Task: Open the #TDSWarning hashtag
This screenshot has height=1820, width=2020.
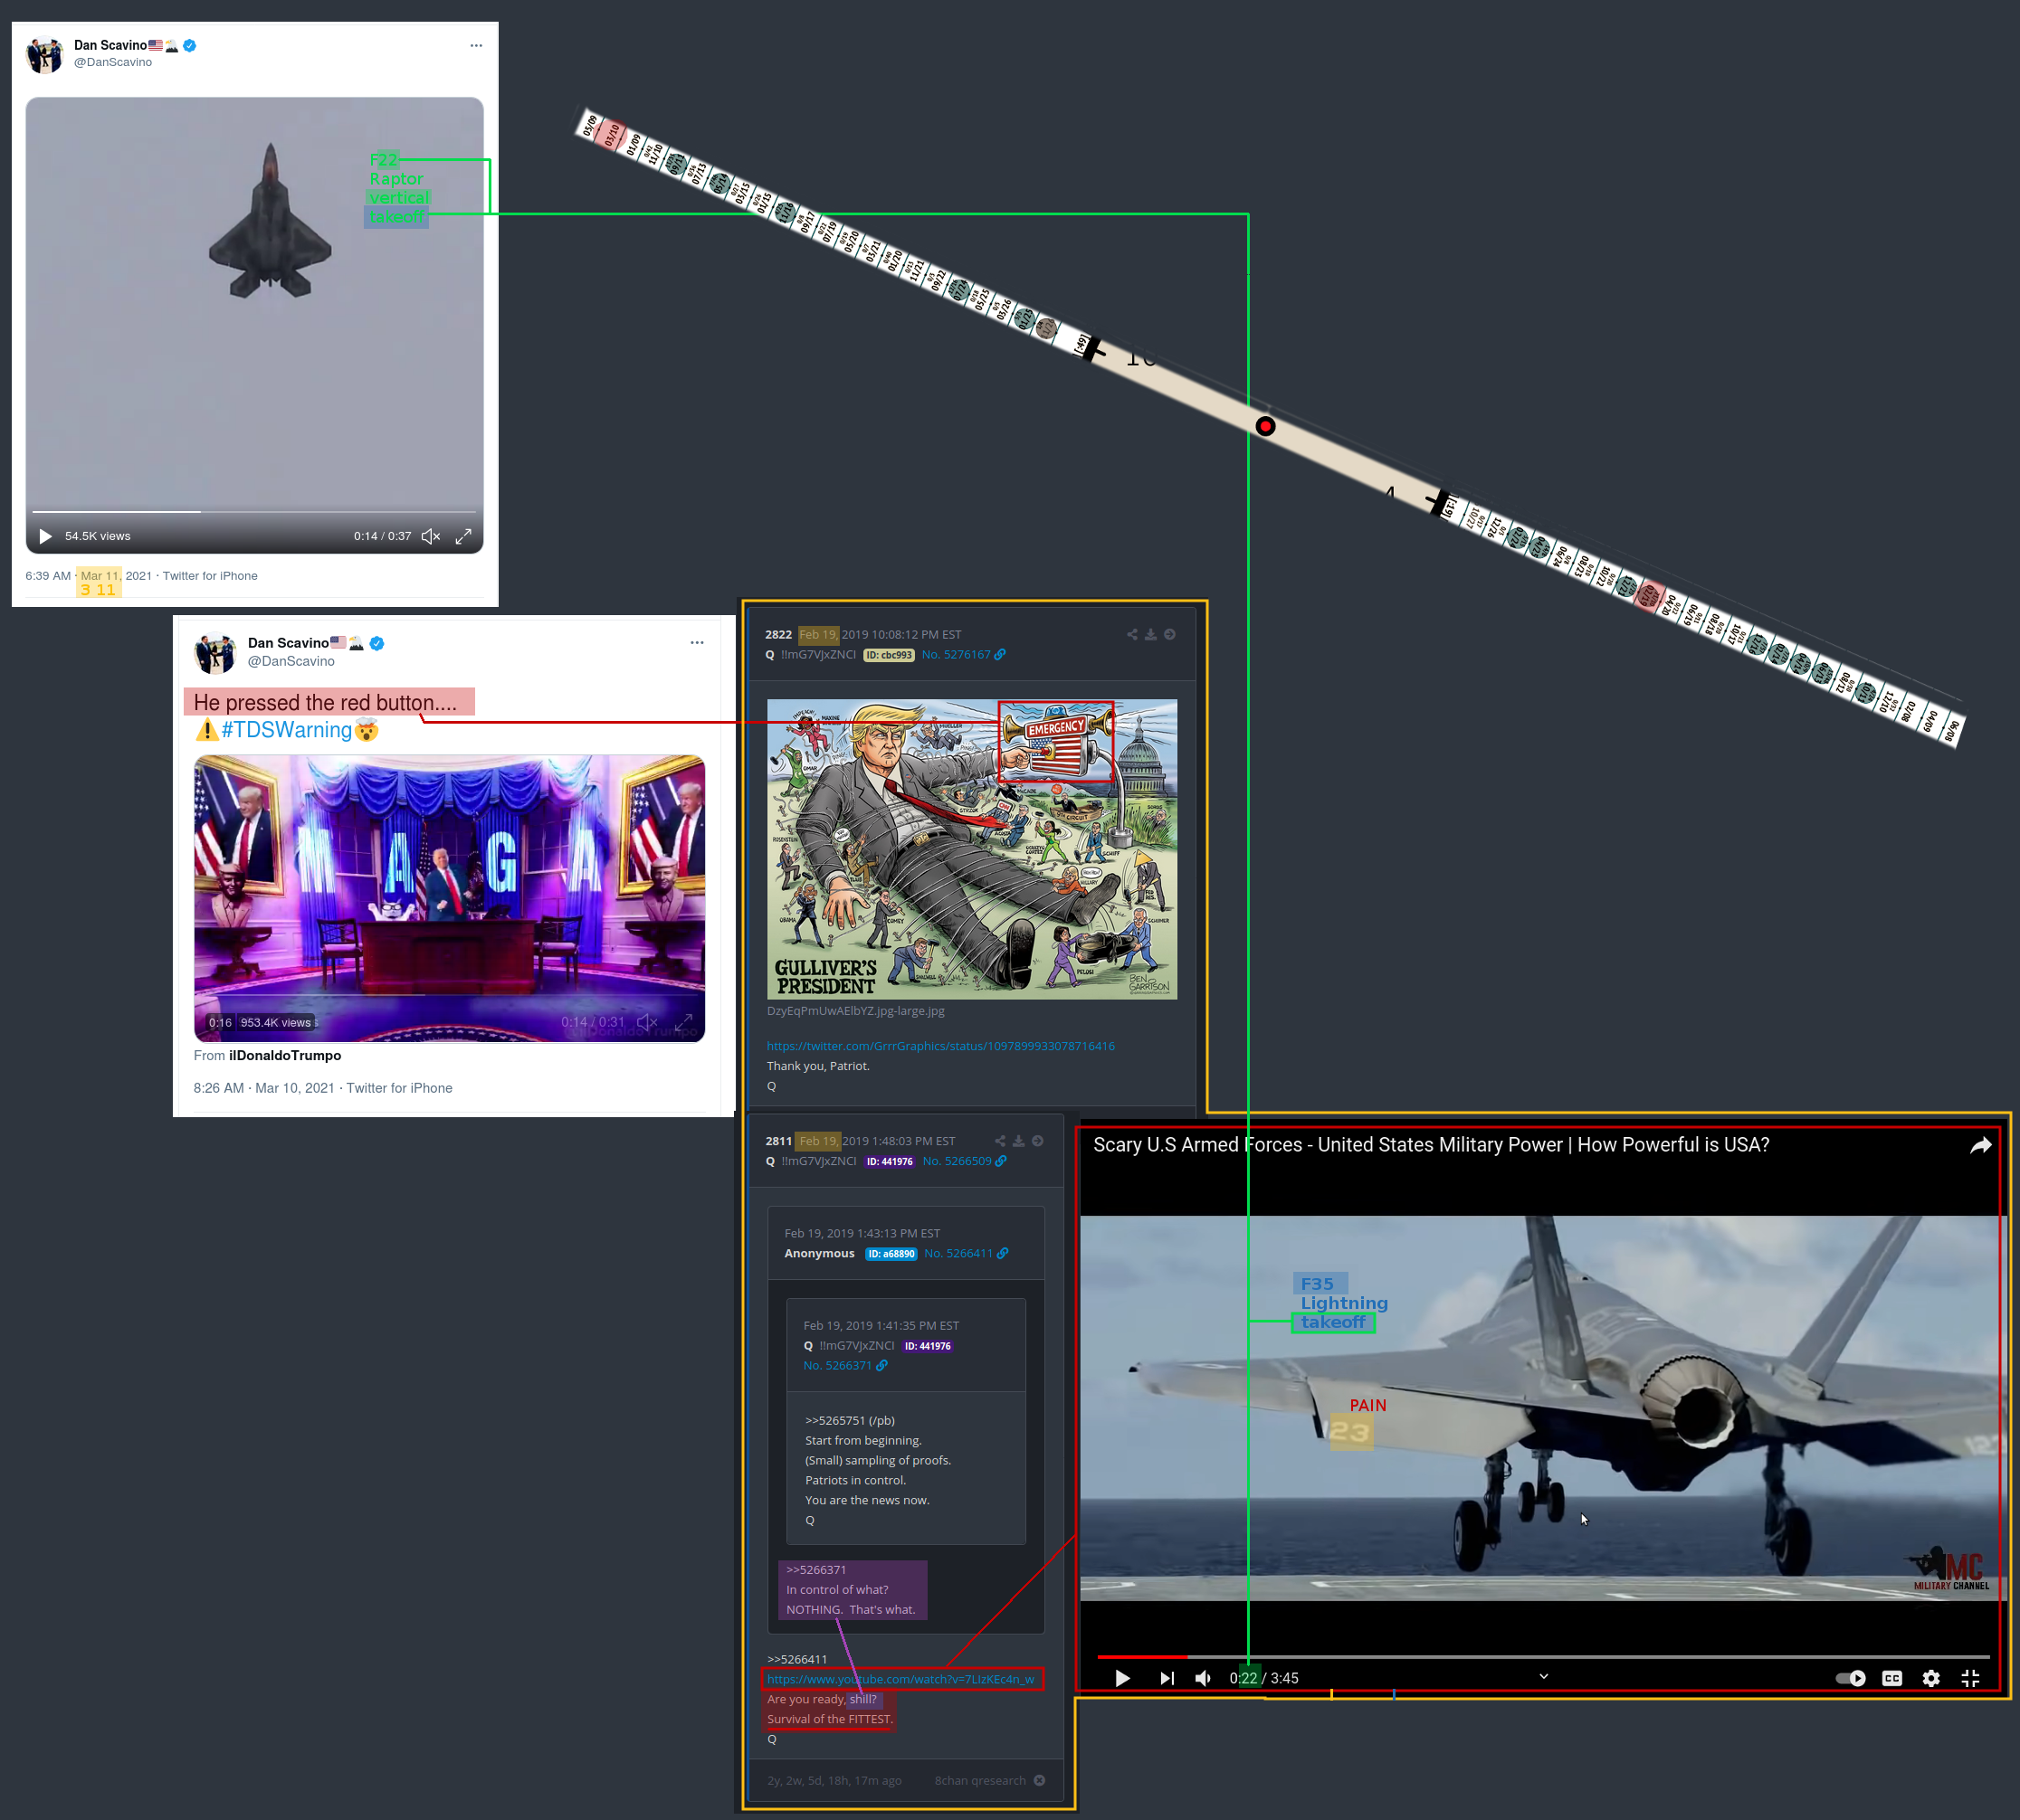Action: (x=287, y=730)
